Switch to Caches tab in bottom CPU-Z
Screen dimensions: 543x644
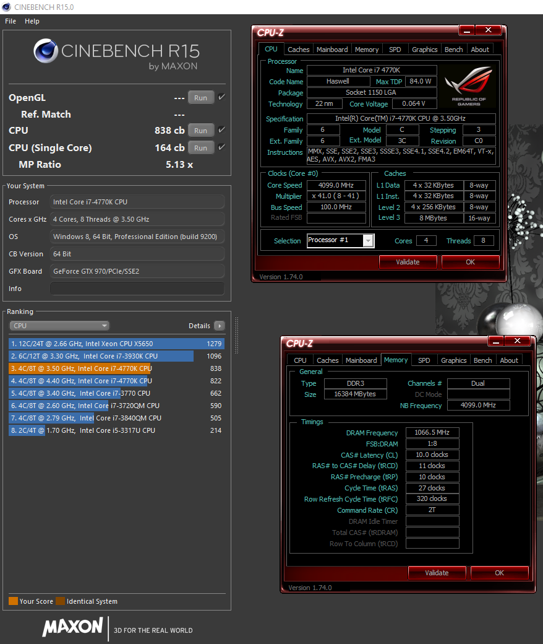point(328,360)
